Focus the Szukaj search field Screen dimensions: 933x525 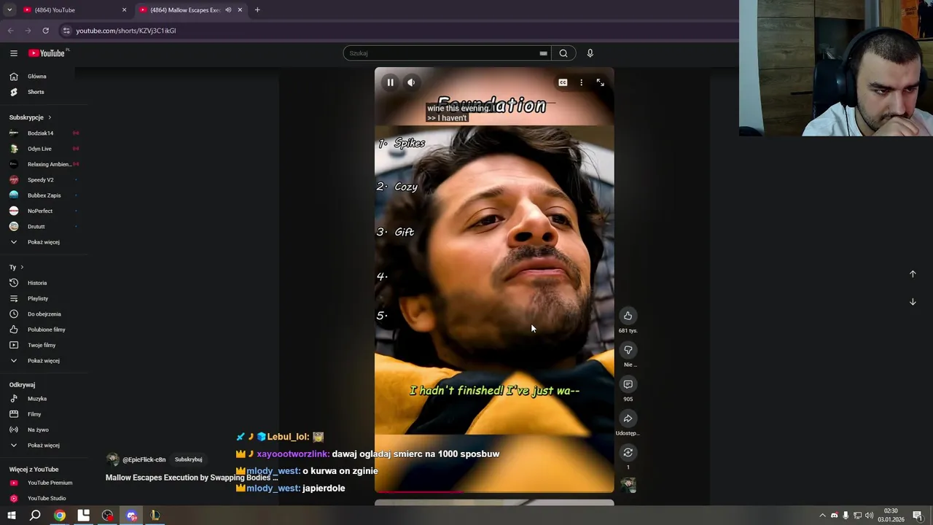coord(441,53)
